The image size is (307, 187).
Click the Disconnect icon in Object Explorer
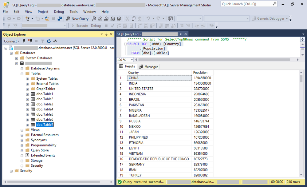(x=30, y=41)
